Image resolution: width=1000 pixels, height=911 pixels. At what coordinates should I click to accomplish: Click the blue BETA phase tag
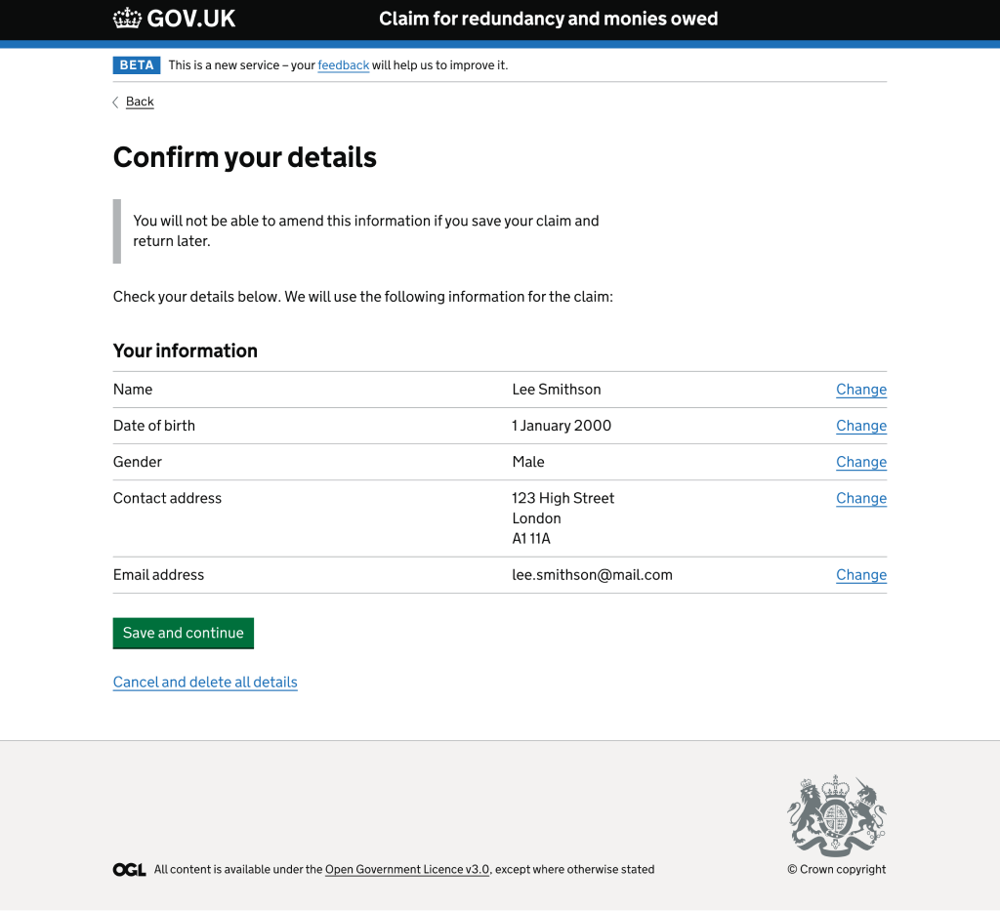click(x=137, y=65)
